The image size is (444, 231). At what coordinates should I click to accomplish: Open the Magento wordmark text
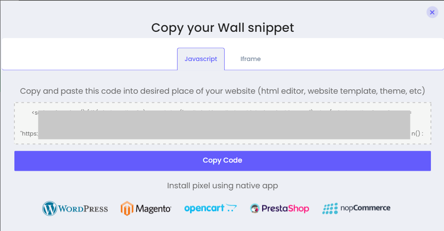(x=153, y=209)
